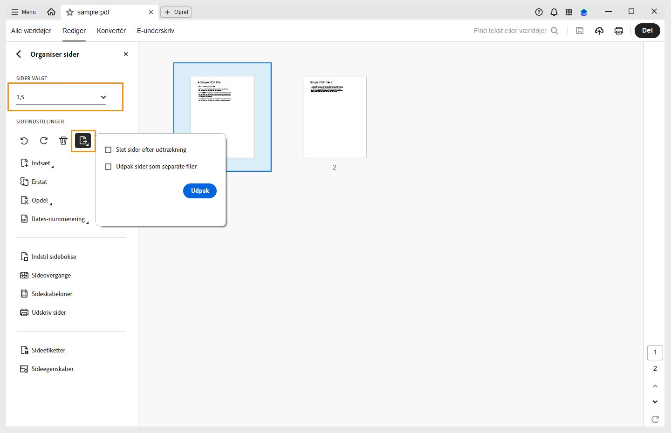Click the Del button to share

click(647, 30)
